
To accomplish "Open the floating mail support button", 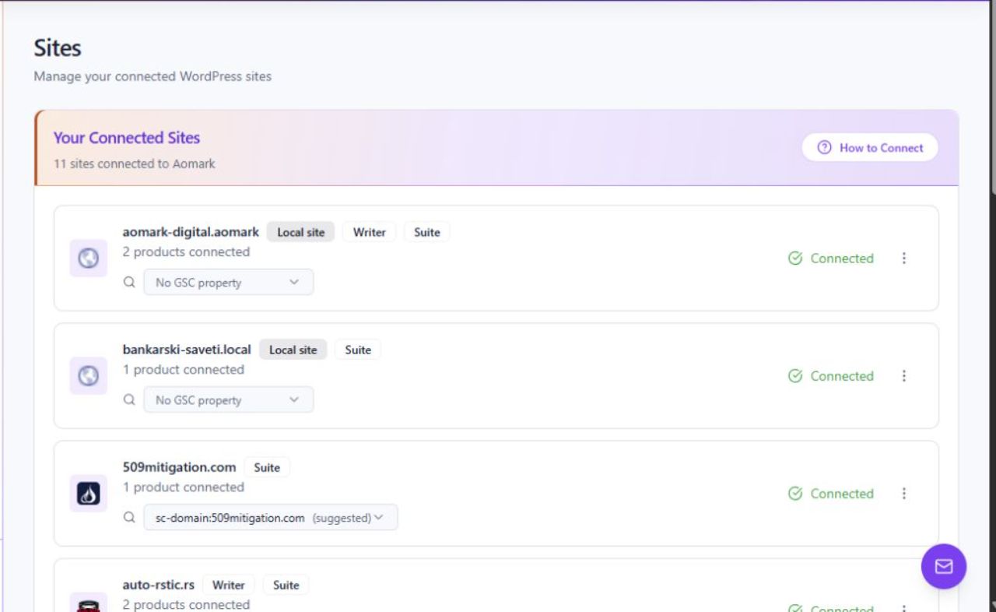I will coord(943,566).
